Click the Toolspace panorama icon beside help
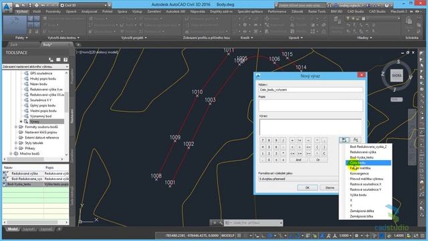Screen dimensions: 428x241 pyautogui.click(x=58, y=60)
